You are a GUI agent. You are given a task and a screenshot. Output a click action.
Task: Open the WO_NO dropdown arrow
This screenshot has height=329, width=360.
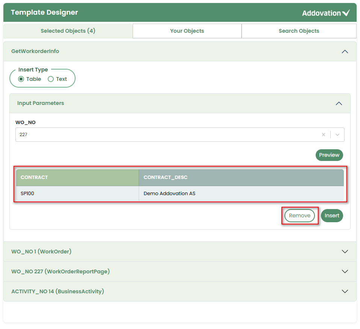[337, 135]
